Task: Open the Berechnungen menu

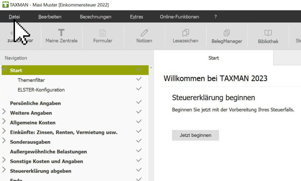Action: click(x=96, y=17)
